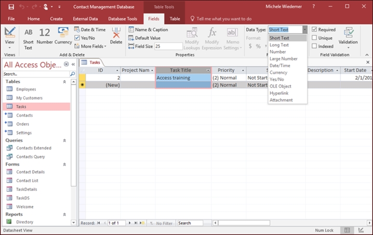Open Name & Caption properties

[148, 30]
